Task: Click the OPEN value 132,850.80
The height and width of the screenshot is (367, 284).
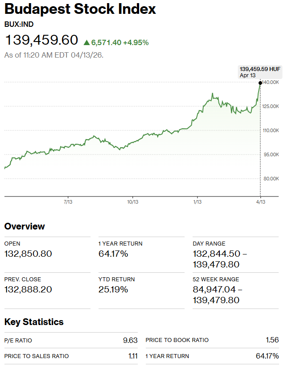Action: click(x=28, y=254)
